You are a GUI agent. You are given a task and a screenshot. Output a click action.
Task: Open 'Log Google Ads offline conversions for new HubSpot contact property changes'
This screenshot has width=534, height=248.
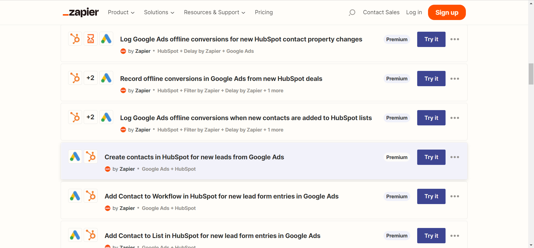coord(241,39)
